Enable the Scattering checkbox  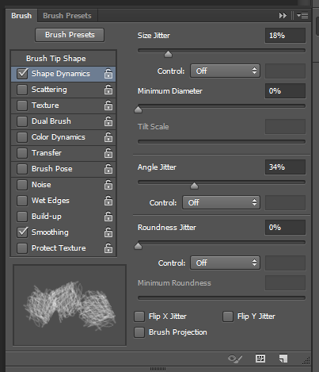point(22,90)
